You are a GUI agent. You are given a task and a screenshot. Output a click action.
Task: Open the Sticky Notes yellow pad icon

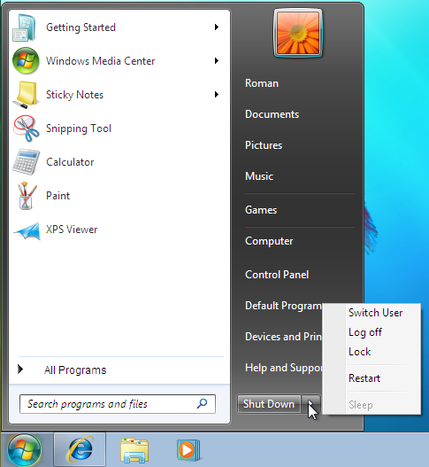tap(26, 95)
